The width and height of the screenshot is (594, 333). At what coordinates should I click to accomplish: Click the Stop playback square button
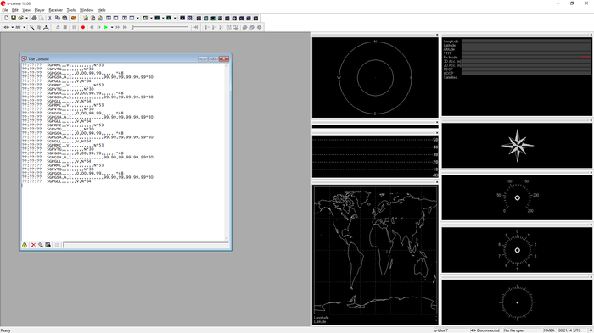[x=65, y=27]
